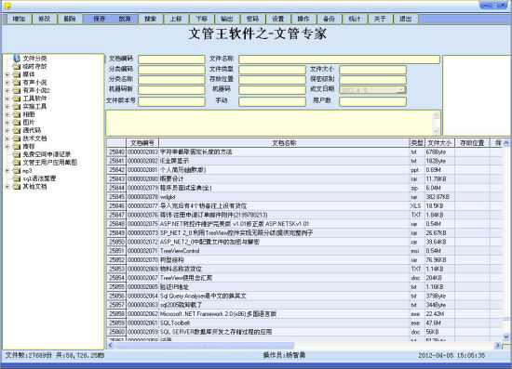Select the sql语法整理 folder icon
The image size is (512, 369).
[17, 178]
